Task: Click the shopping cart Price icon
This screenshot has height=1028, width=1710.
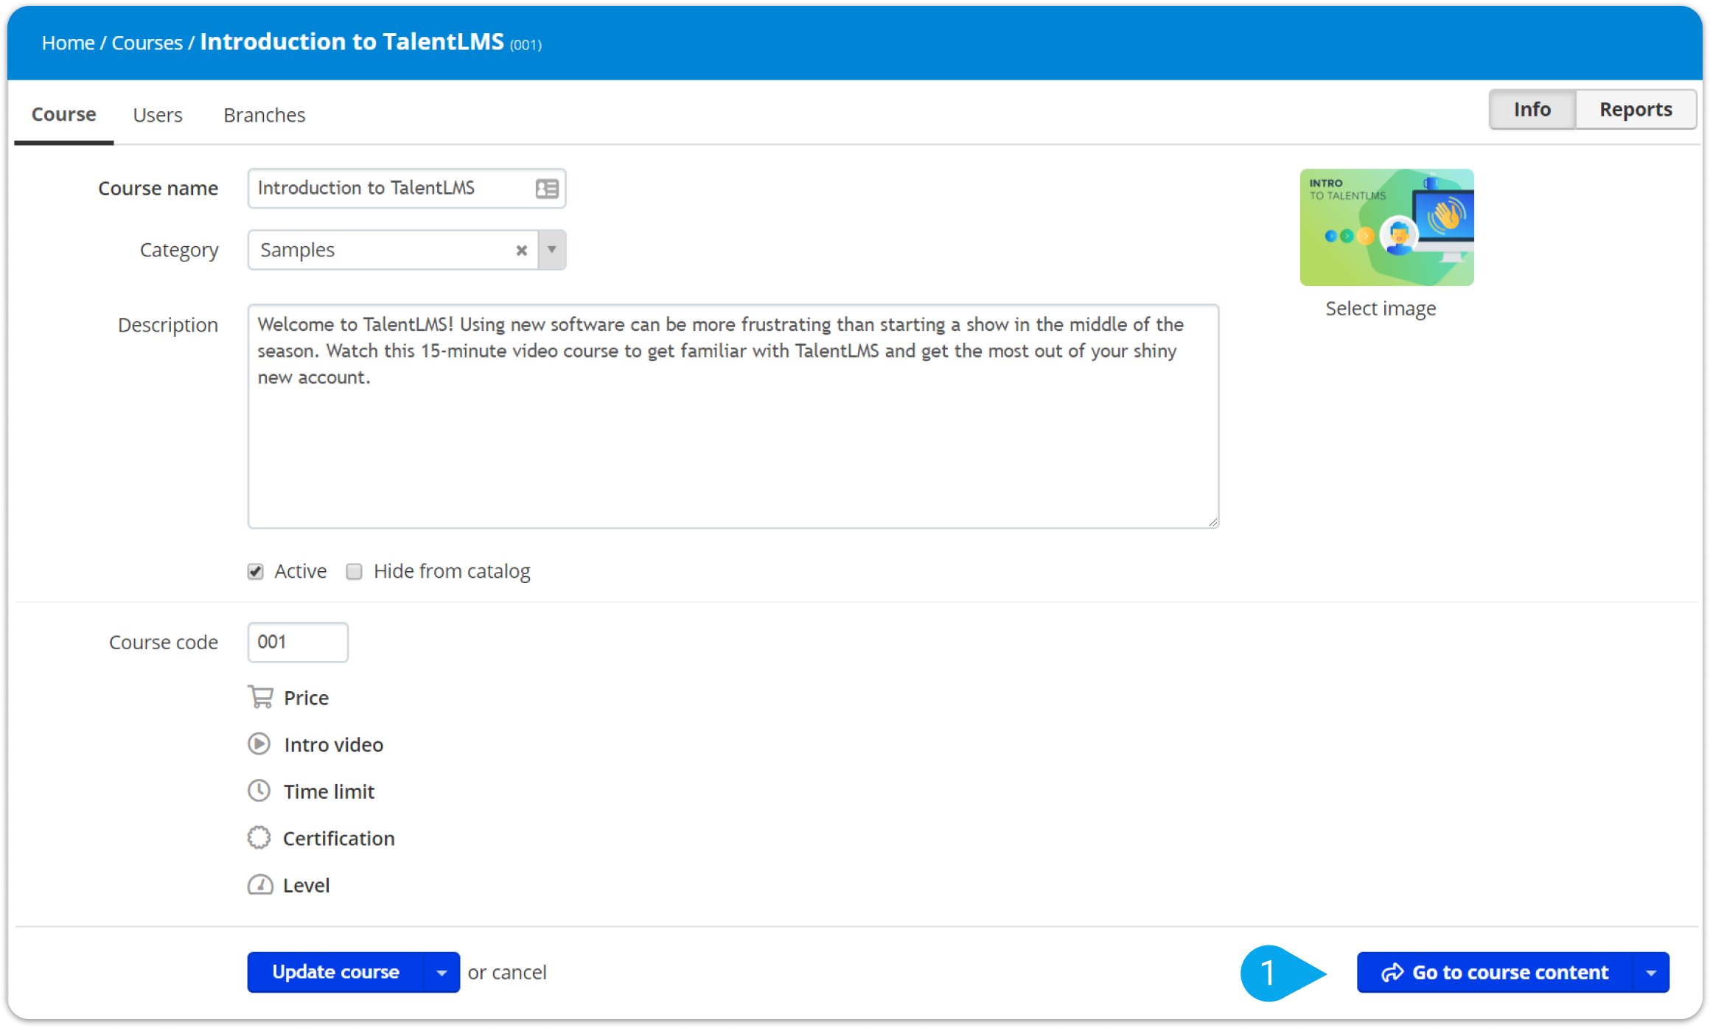Action: [260, 697]
